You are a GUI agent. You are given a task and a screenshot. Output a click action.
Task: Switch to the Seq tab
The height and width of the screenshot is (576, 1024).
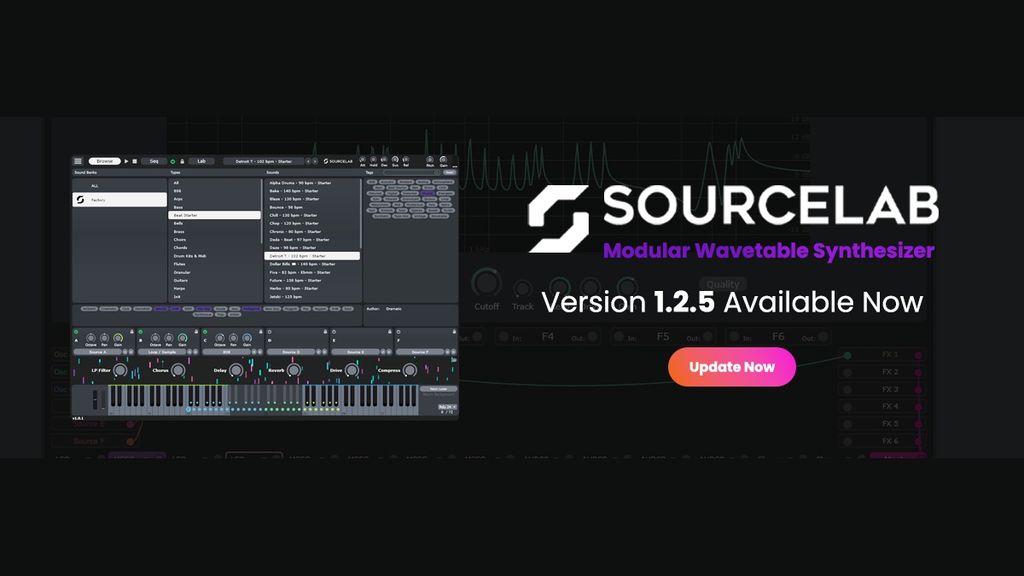pyautogui.click(x=154, y=160)
